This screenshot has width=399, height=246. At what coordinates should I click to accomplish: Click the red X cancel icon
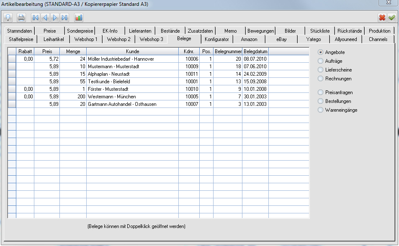click(382, 18)
